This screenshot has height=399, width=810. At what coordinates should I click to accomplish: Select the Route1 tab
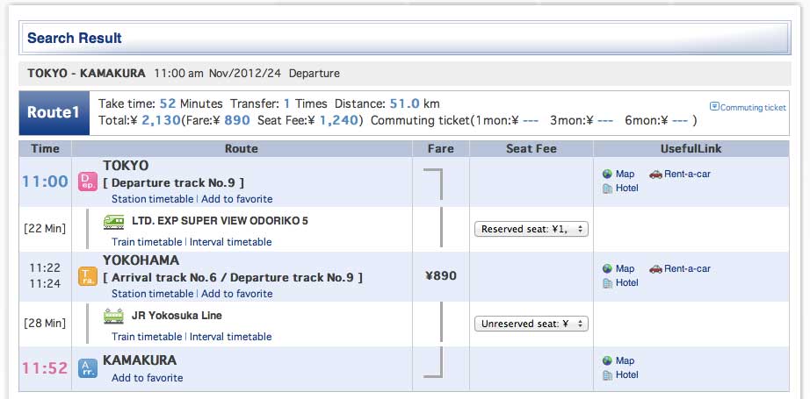[x=54, y=113]
